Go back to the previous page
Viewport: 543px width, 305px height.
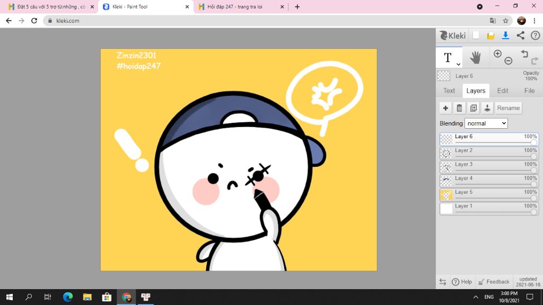point(8,21)
